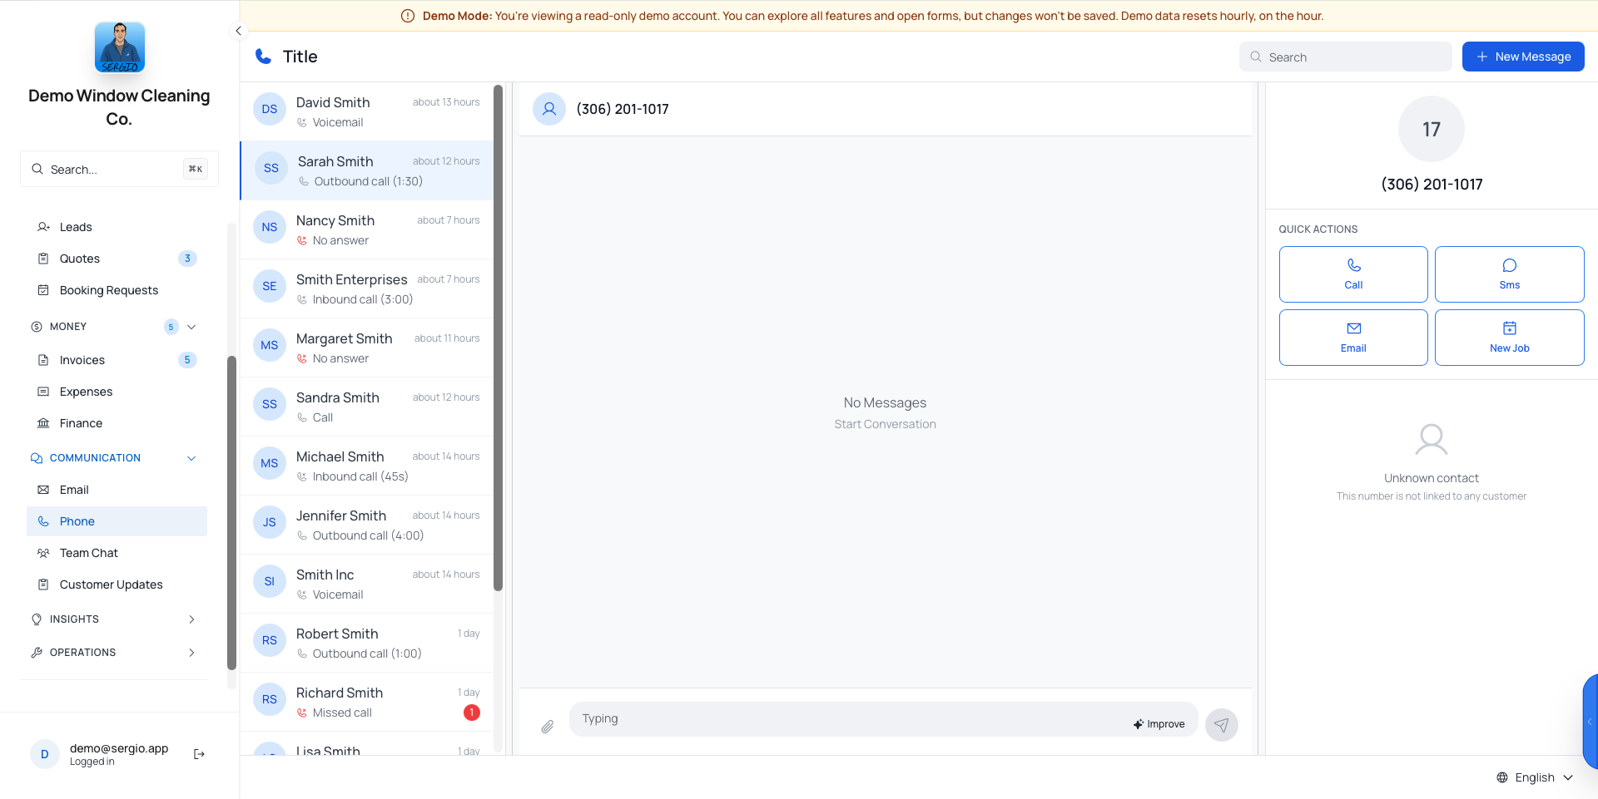1598x799 pixels.
Task: Click the demo@sergio.app account label
Action: [119, 748]
